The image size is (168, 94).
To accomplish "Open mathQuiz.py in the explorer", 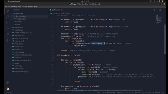I will click(19, 52).
